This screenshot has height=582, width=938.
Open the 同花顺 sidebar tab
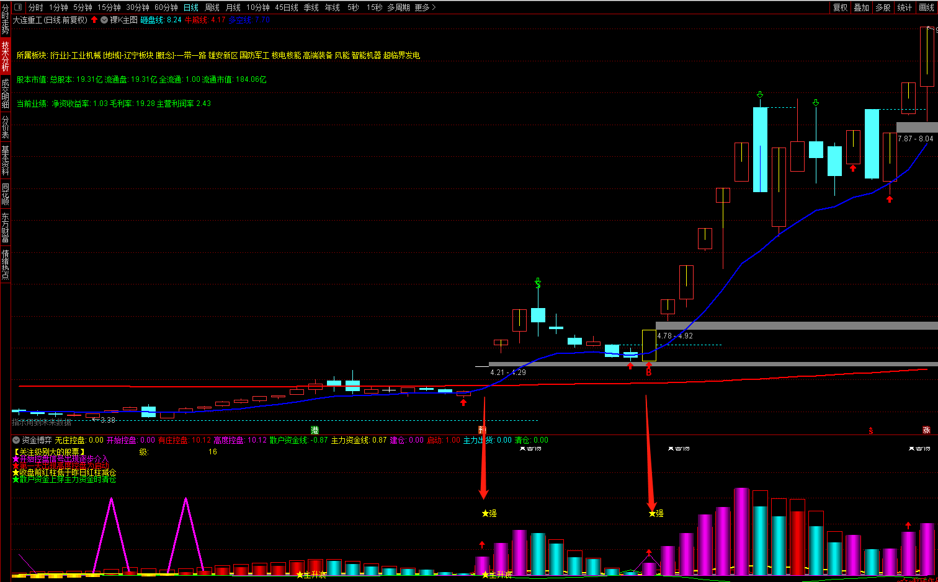(x=5, y=193)
